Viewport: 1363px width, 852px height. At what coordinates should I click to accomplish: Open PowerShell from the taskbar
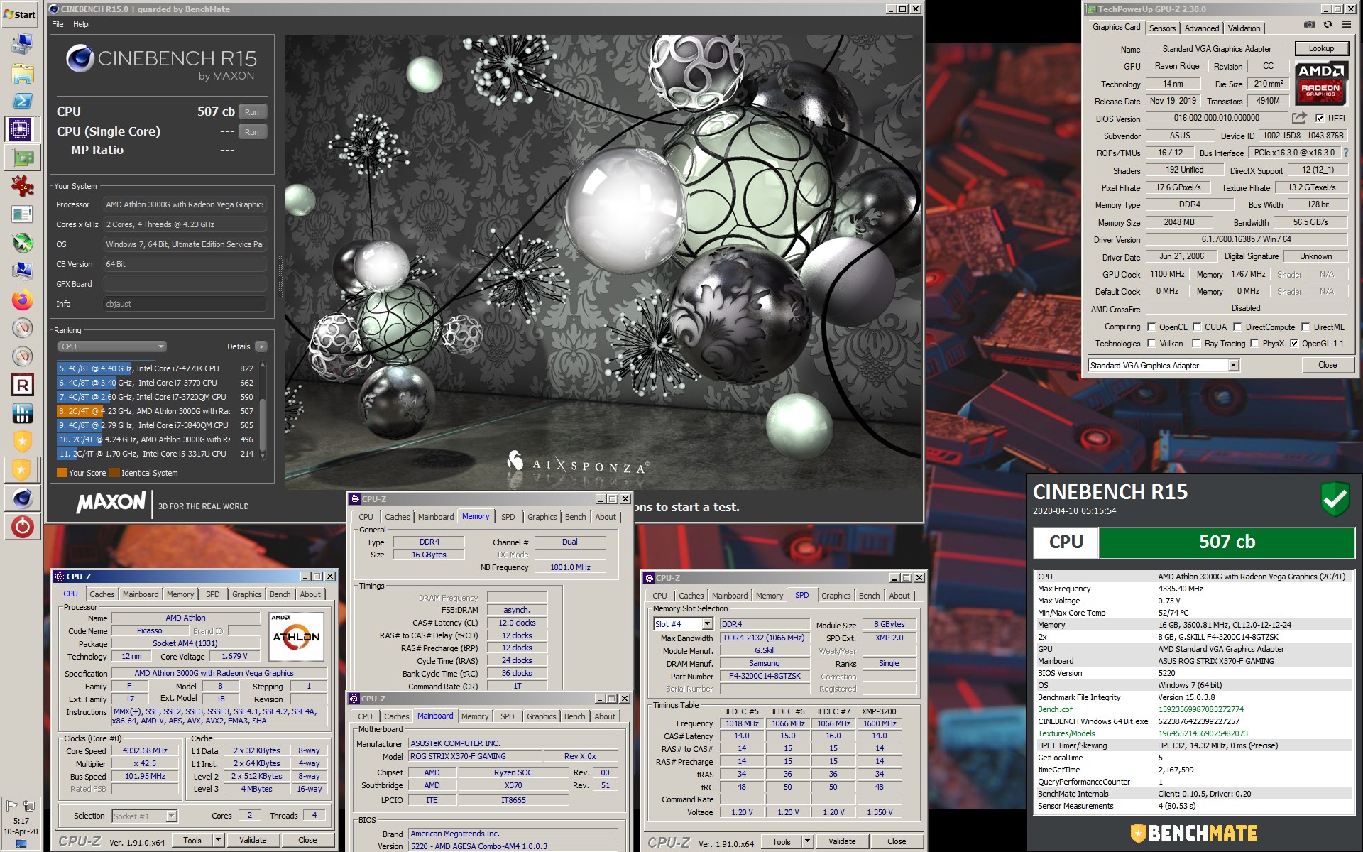23,101
